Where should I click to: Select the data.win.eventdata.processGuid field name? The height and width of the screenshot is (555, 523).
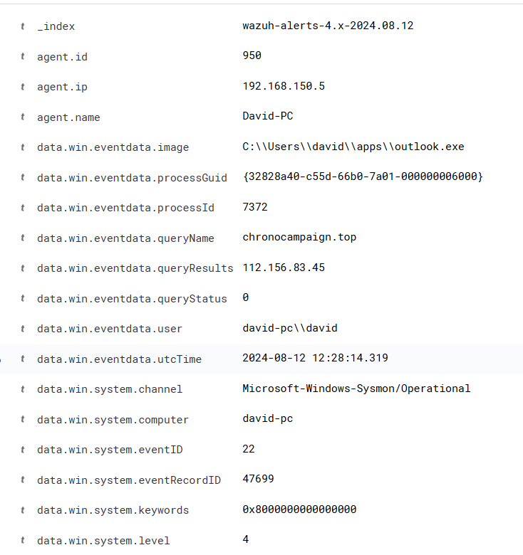(132, 178)
